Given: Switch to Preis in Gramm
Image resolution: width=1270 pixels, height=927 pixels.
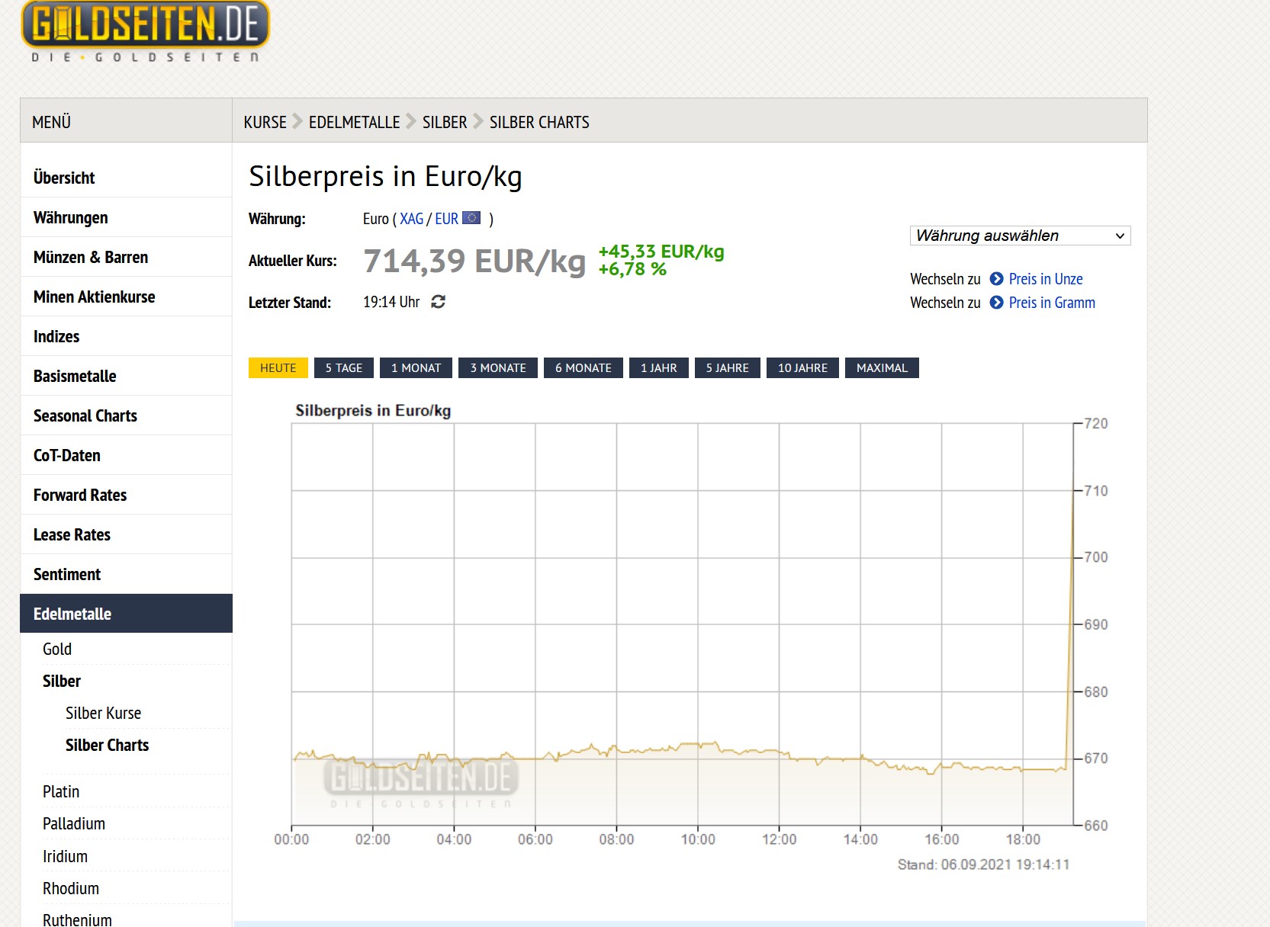Looking at the screenshot, I should click(x=1052, y=303).
